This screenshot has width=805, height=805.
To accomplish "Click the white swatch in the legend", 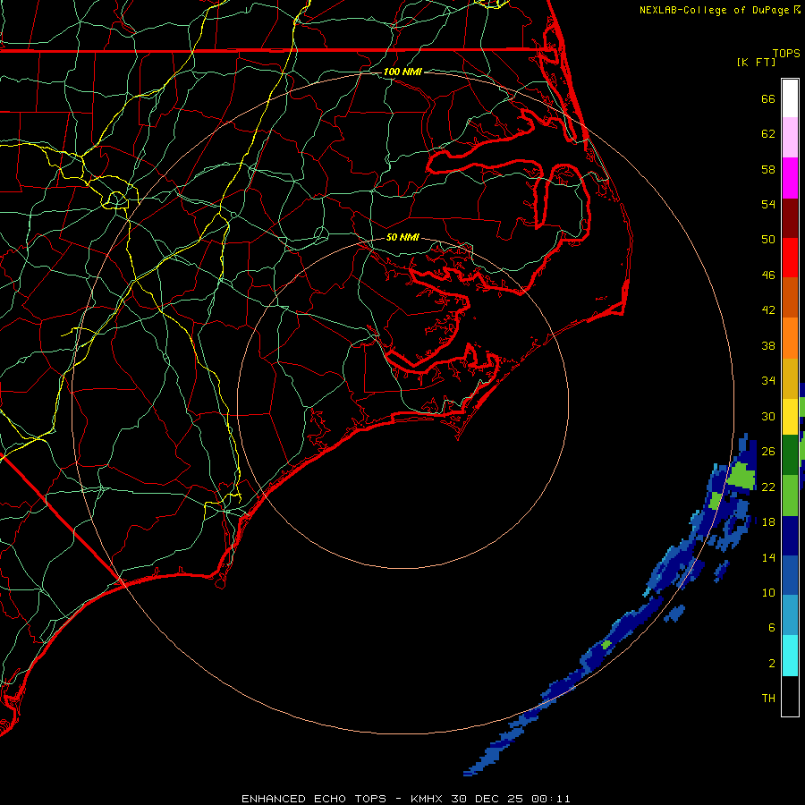I will (790, 98).
